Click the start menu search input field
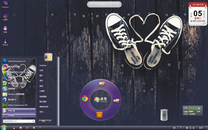 click(19, 121)
